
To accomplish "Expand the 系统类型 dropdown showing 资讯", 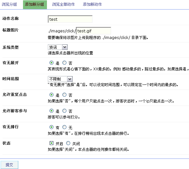I will pyautogui.click(x=58, y=47).
